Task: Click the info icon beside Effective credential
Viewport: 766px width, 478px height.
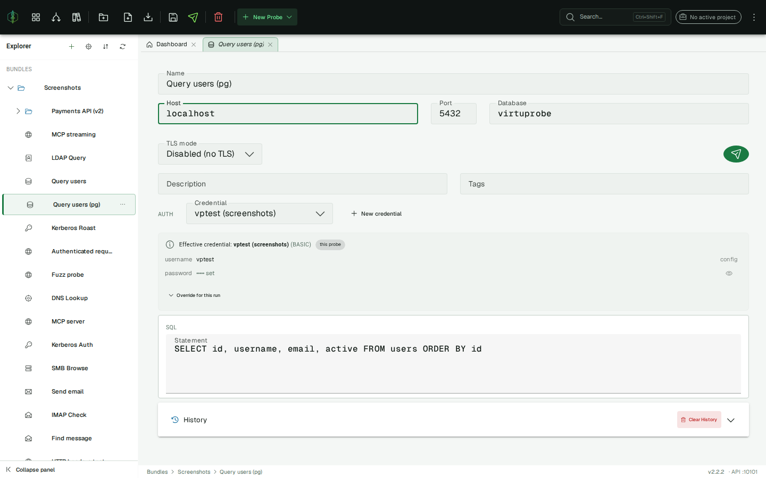Action: 170,245
